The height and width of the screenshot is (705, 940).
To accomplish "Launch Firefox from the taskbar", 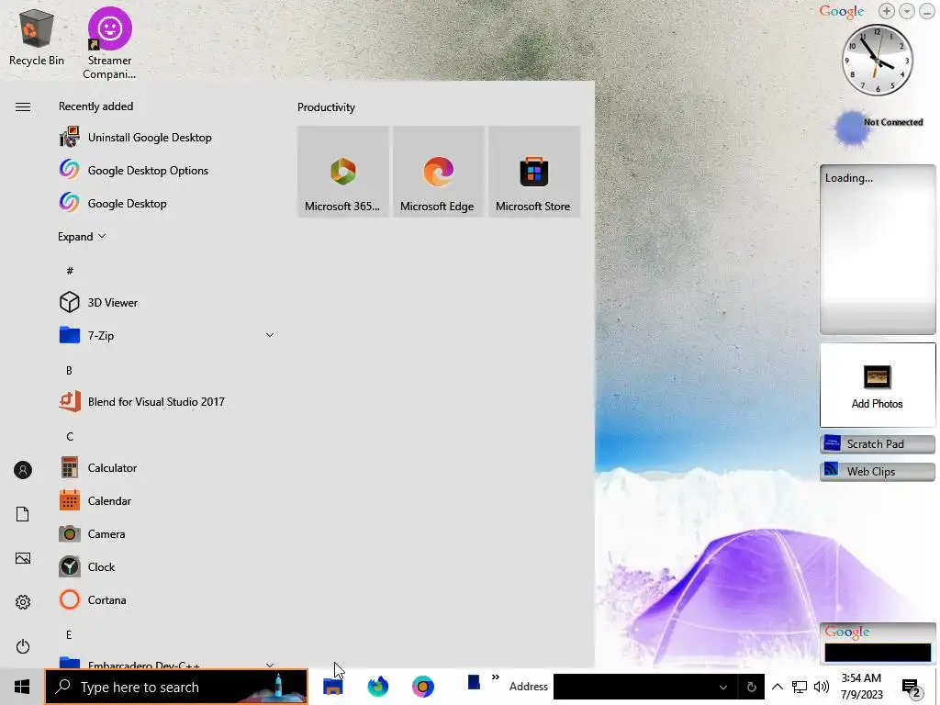I will (x=377, y=687).
